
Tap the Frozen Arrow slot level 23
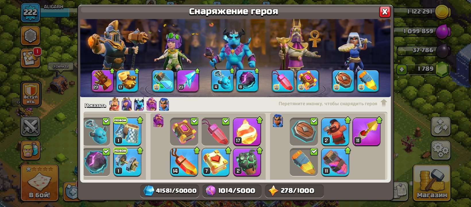tap(188, 81)
